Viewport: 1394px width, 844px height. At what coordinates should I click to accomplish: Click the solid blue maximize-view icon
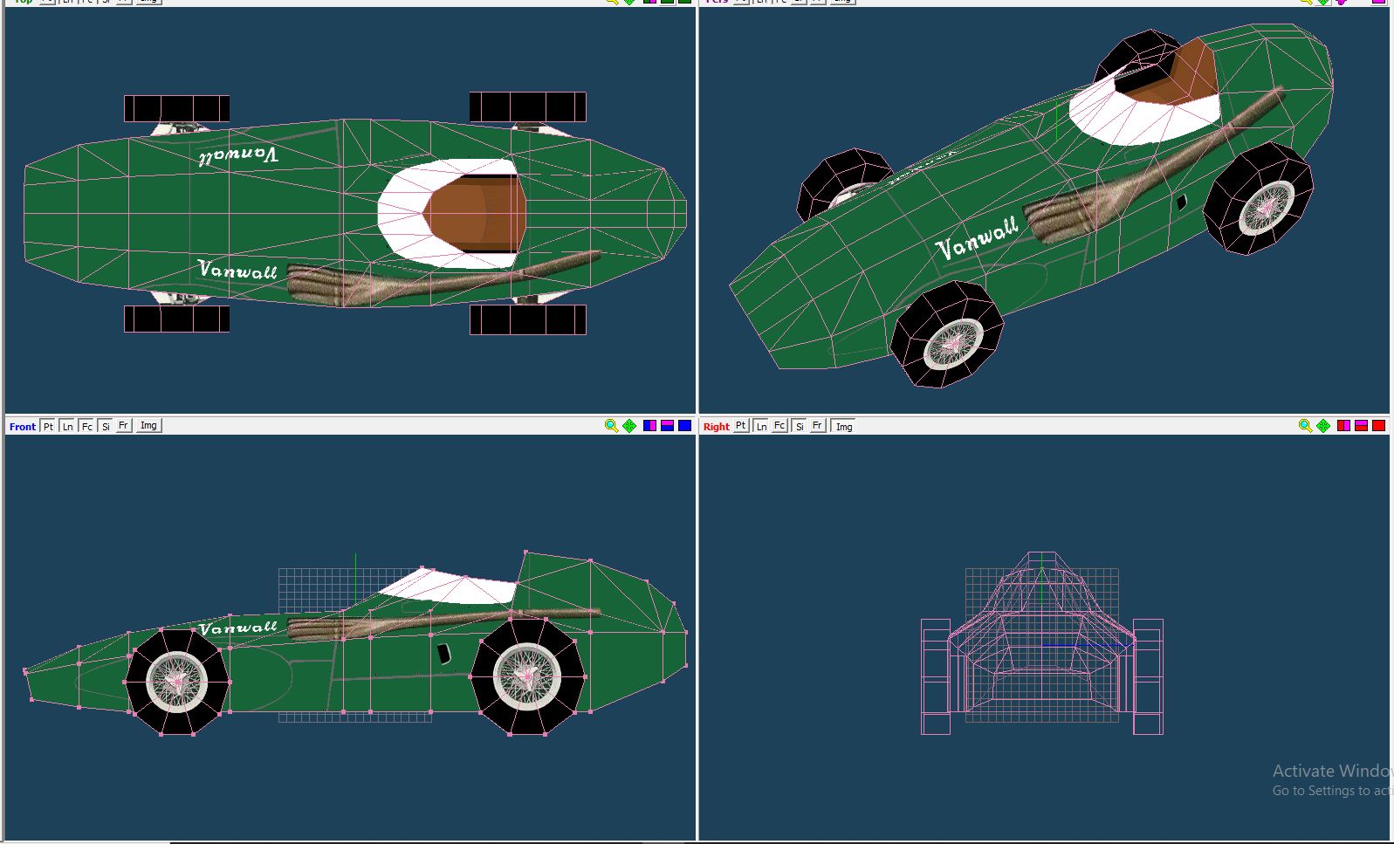pos(684,426)
